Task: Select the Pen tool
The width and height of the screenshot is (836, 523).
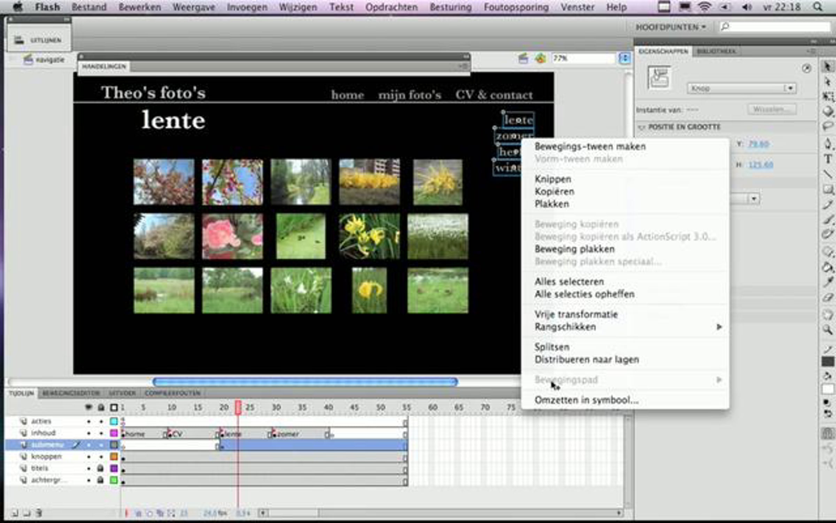Action: 828,144
